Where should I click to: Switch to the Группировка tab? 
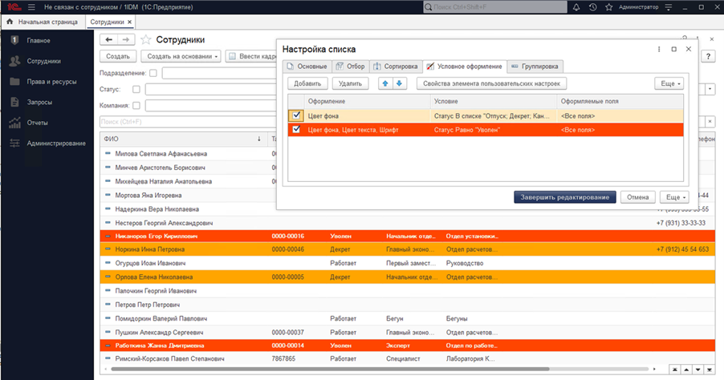click(x=535, y=66)
